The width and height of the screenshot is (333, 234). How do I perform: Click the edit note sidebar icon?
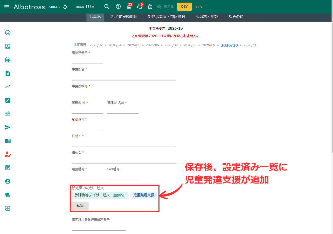(8, 100)
